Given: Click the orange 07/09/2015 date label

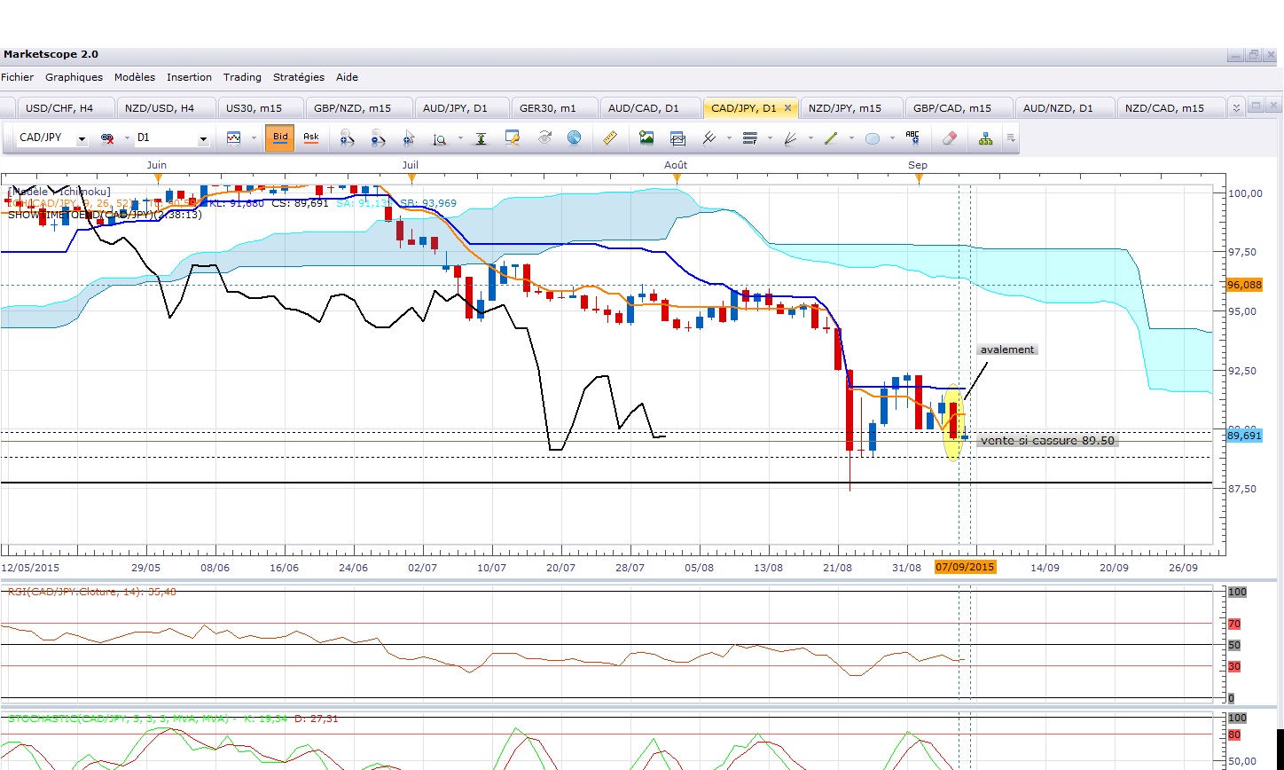Looking at the screenshot, I should [x=966, y=567].
